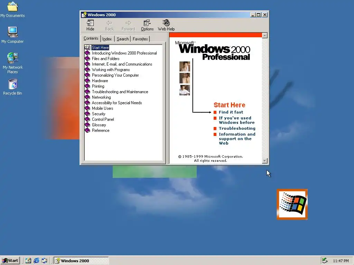Open the Options toolbar menu
Image resolution: width=354 pixels, height=265 pixels.
pos(147,25)
